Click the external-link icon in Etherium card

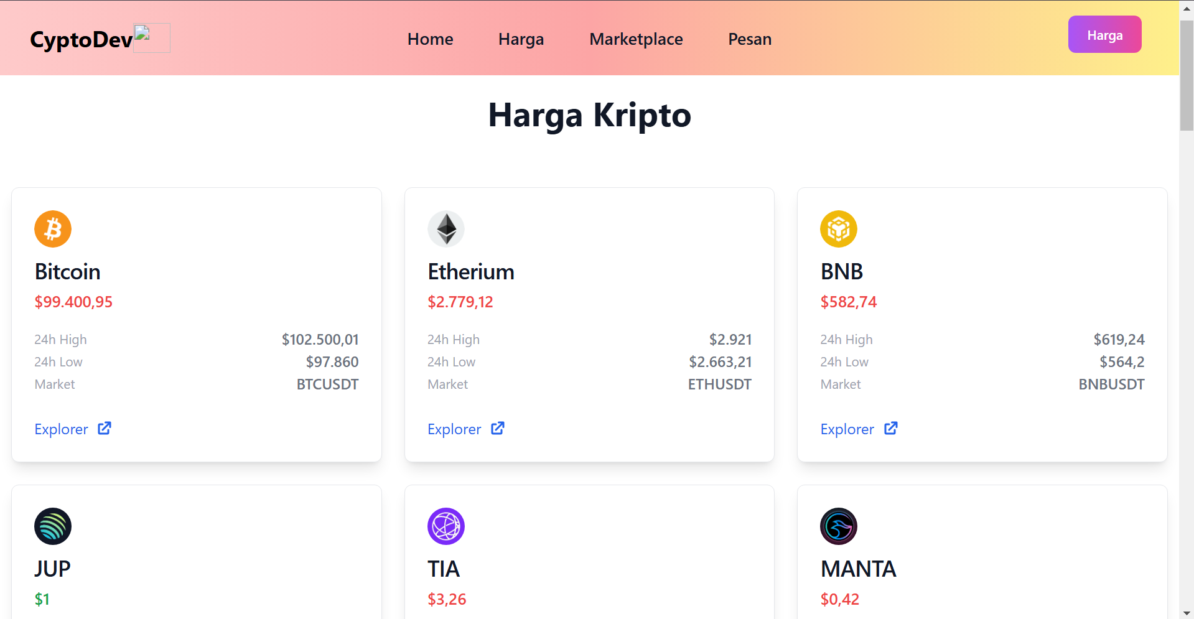[498, 428]
